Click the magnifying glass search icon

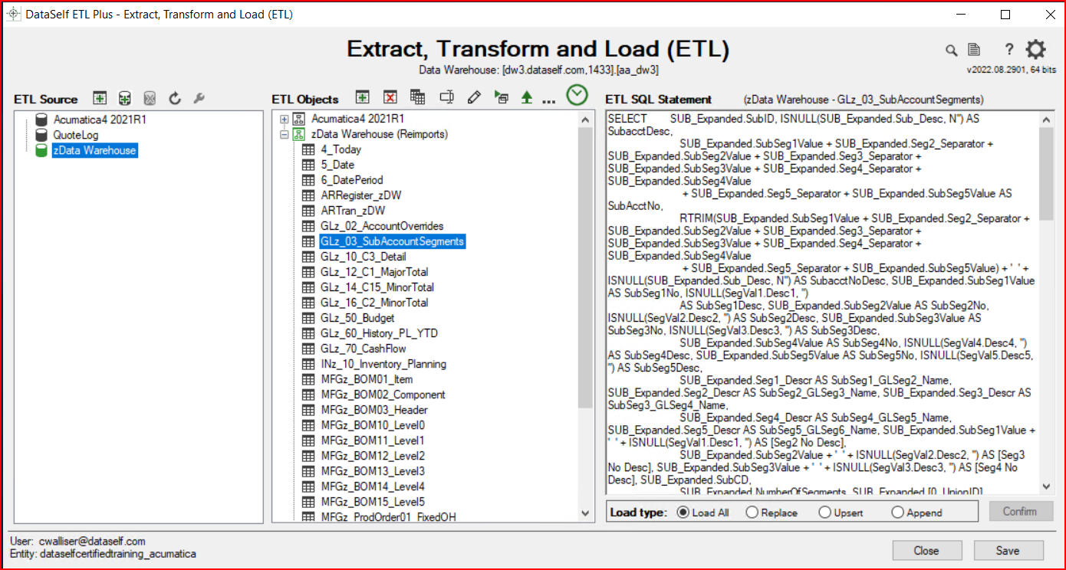click(951, 51)
